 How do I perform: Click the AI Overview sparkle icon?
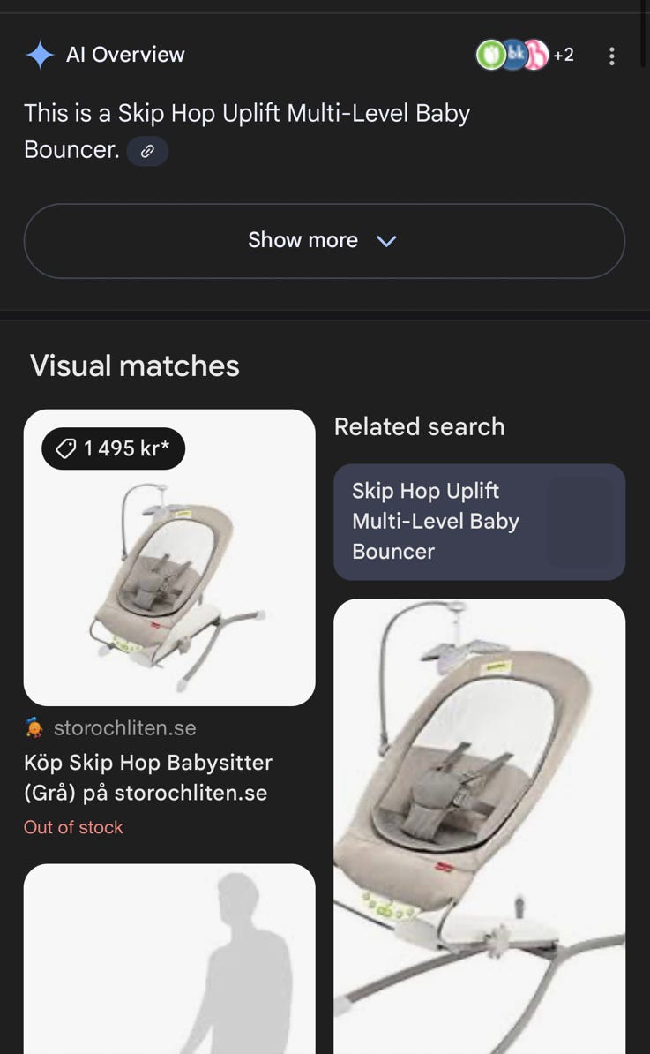[x=40, y=55]
